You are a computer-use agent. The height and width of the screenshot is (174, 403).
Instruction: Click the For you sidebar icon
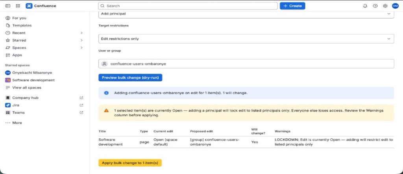(x=8, y=18)
